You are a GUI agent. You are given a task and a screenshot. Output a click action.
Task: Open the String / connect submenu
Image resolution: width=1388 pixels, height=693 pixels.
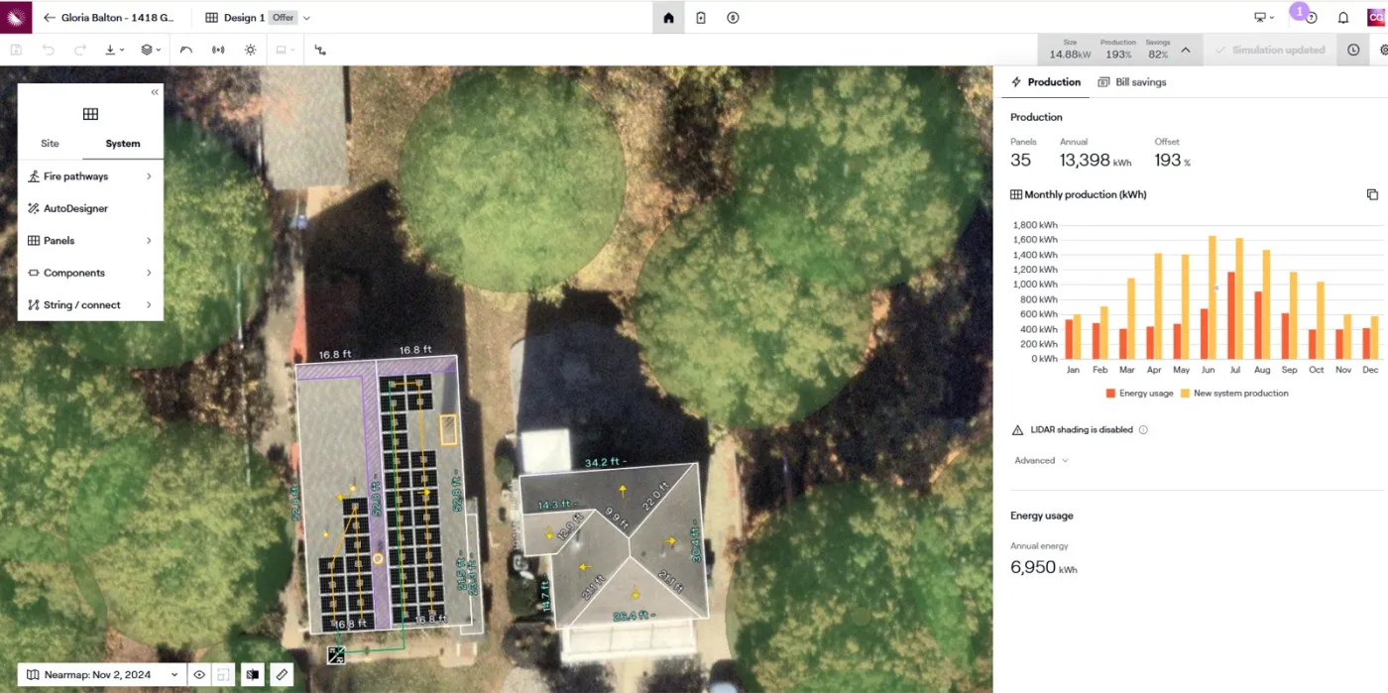90,305
